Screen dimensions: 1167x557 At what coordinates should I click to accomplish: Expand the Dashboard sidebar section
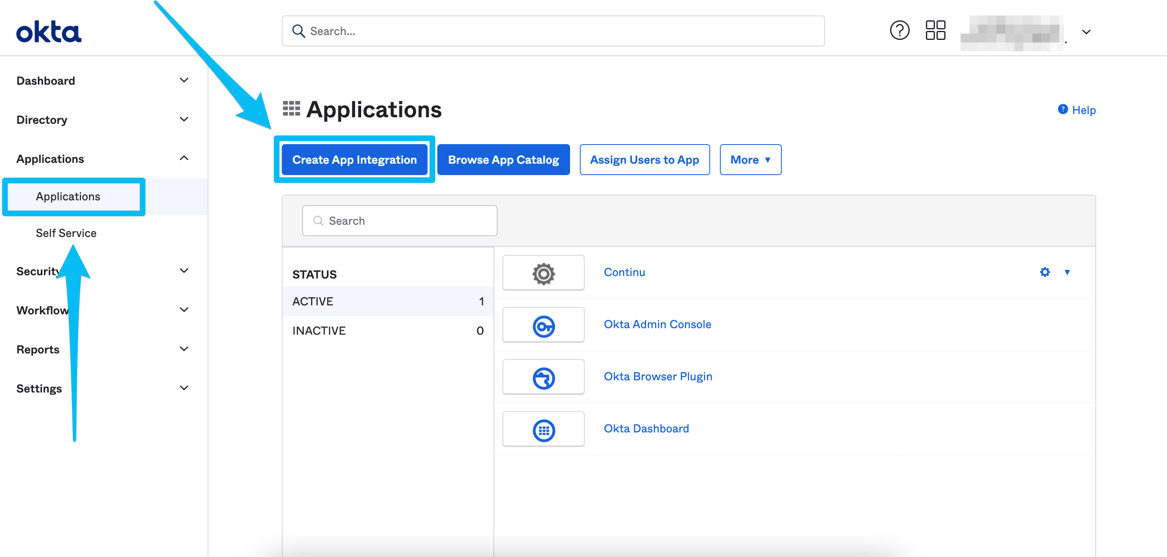pyautogui.click(x=184, y=81)
